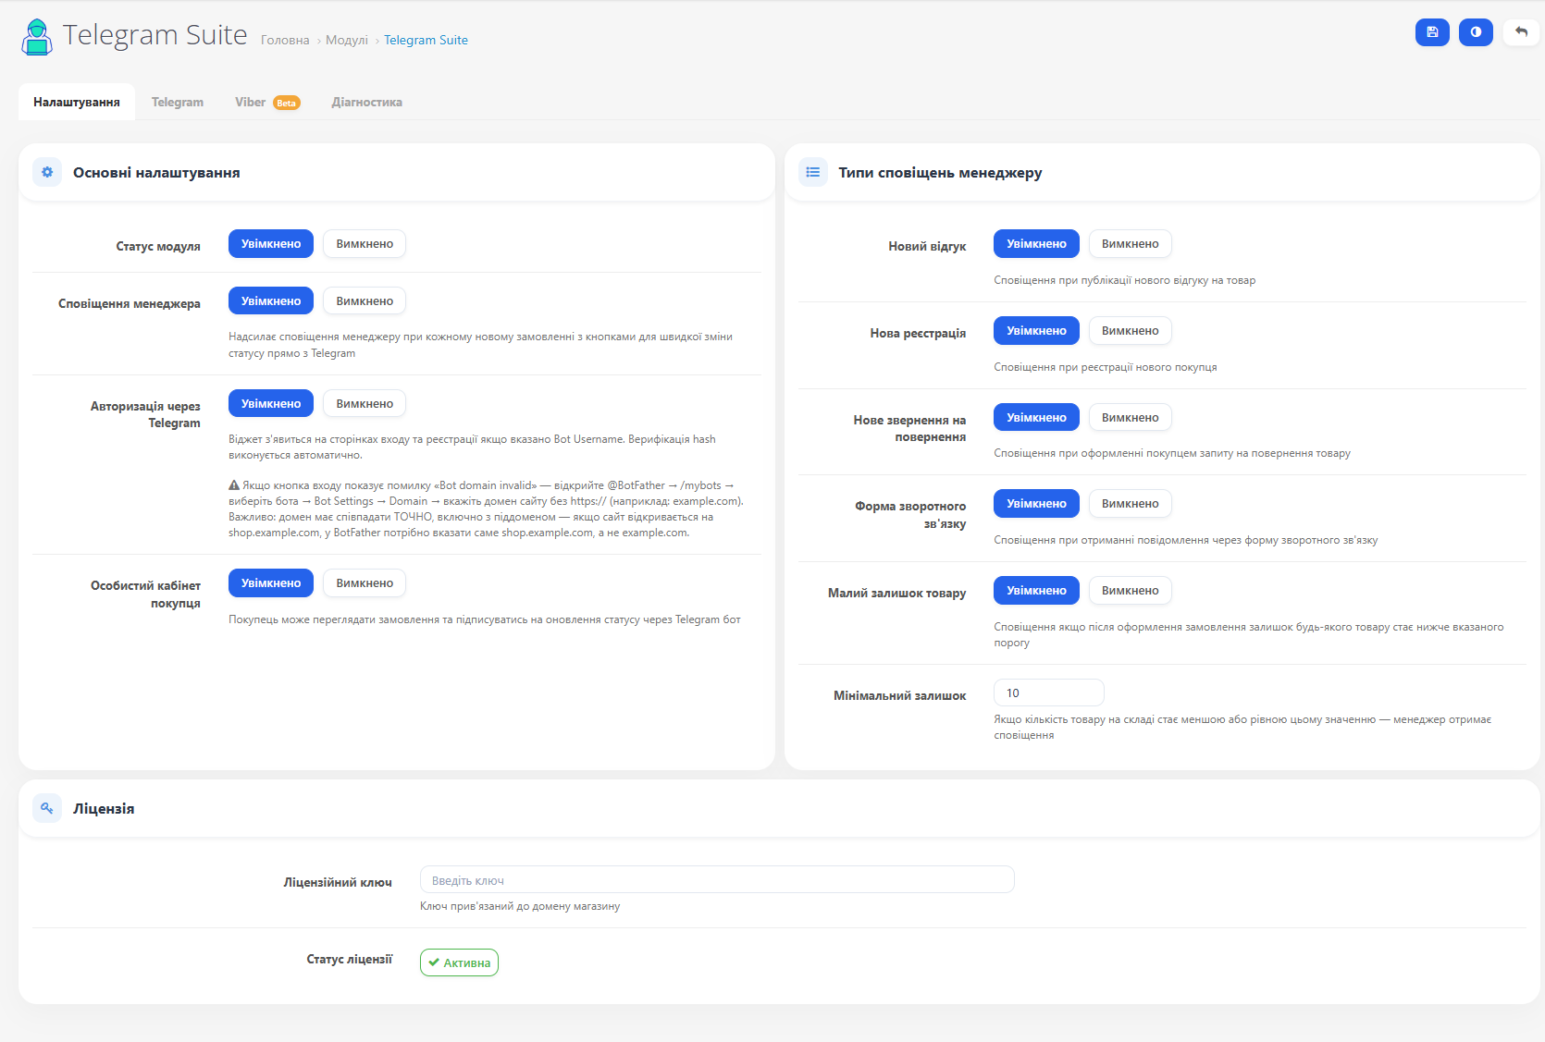
Task: Set Статус модуля to Увімкнено
Action: (x=271, y=244)
